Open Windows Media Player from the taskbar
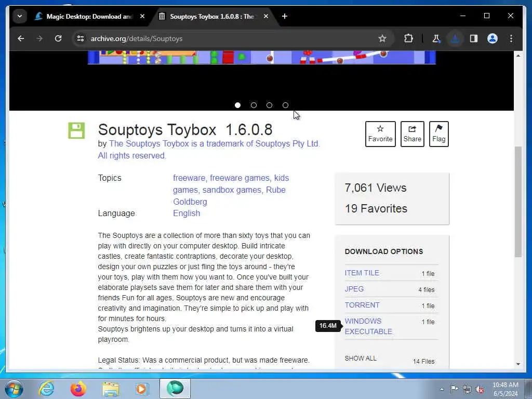Viewport: 532px width, 399px height. coord(142,389)
